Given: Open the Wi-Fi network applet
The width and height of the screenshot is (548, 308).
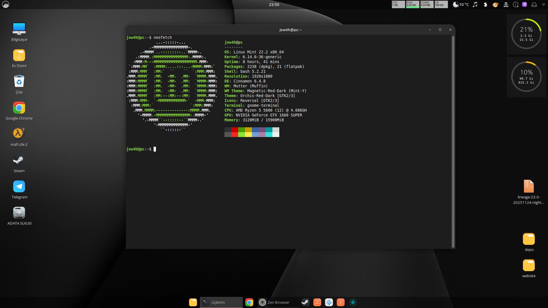Looking at the screenshot, I should click(543, 5).
